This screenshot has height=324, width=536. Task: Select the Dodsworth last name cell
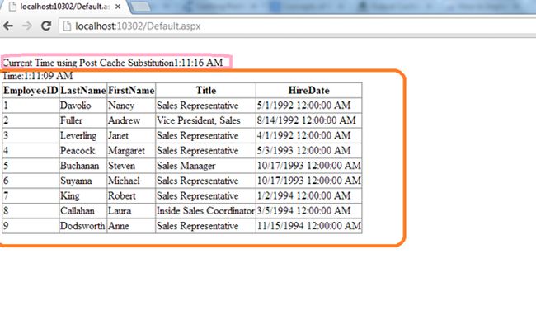click(x=83, y=226)
